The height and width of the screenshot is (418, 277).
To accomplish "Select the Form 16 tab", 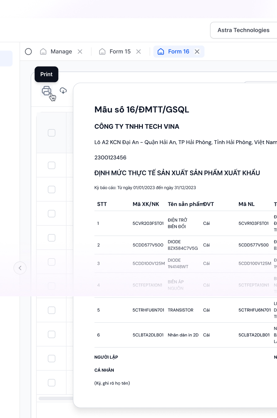I will click(178, 52).
